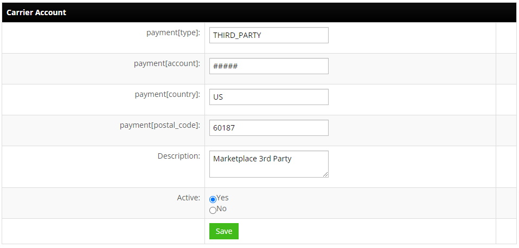519x248 pixels.
Task: Click the payment[country]: label
Action: (x=168, y=94)
